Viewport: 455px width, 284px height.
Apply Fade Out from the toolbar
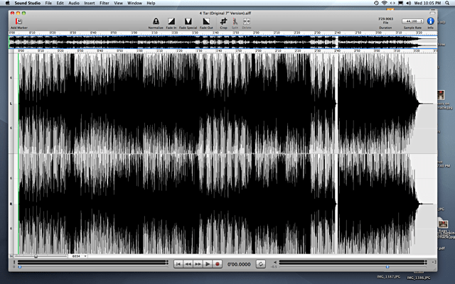(206, 21)
